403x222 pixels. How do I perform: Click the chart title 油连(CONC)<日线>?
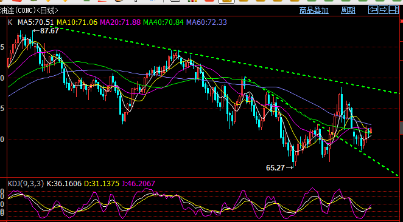coord(29,10)
